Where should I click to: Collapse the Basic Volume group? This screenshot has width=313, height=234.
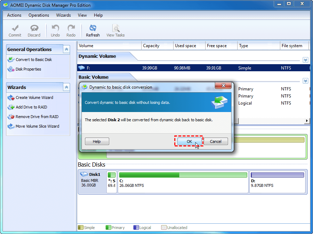[306, 81]
